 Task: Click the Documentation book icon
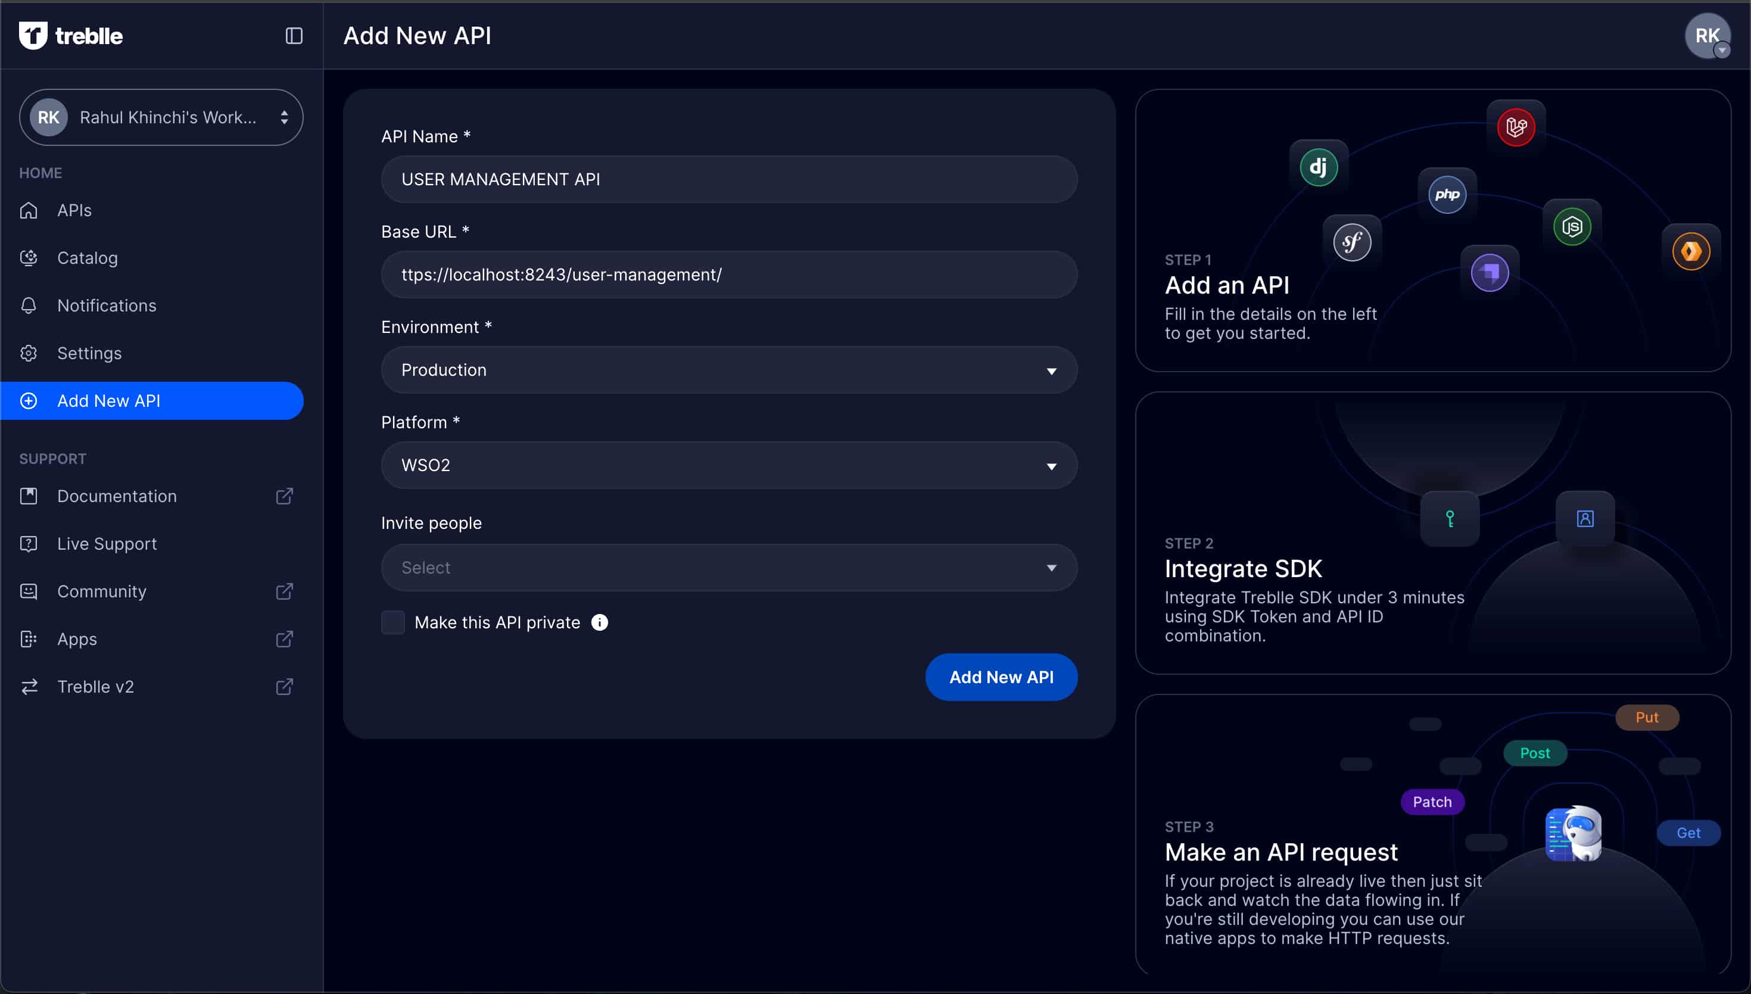pos(29,496)
